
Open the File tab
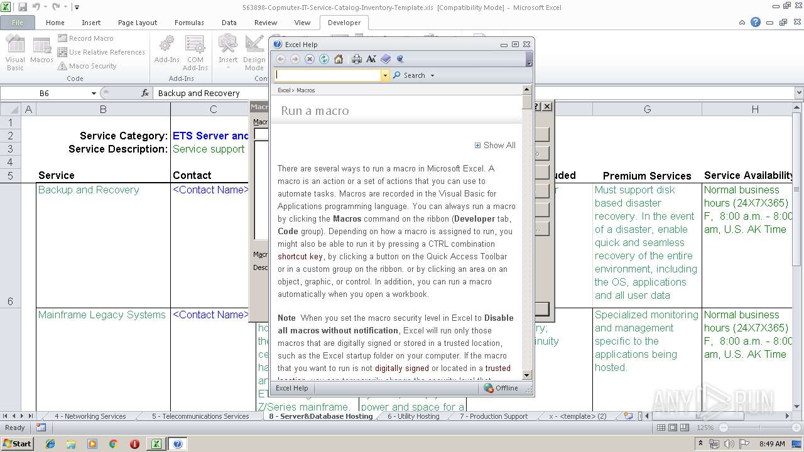(x=18, y=22)
